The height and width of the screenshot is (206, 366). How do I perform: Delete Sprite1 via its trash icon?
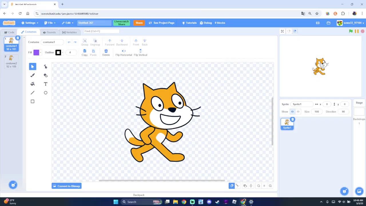293,119
